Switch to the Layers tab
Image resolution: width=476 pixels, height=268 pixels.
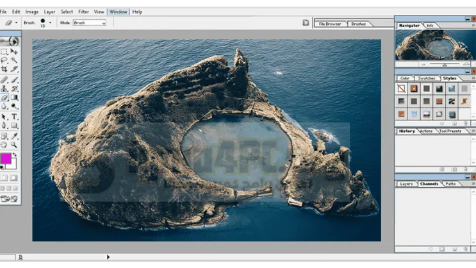click(406, 184)
